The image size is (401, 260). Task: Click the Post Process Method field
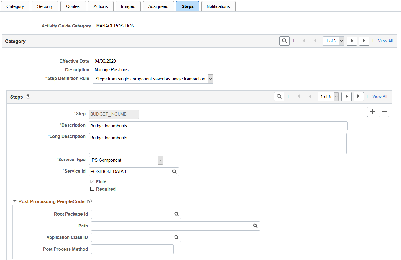click(132, 249)
